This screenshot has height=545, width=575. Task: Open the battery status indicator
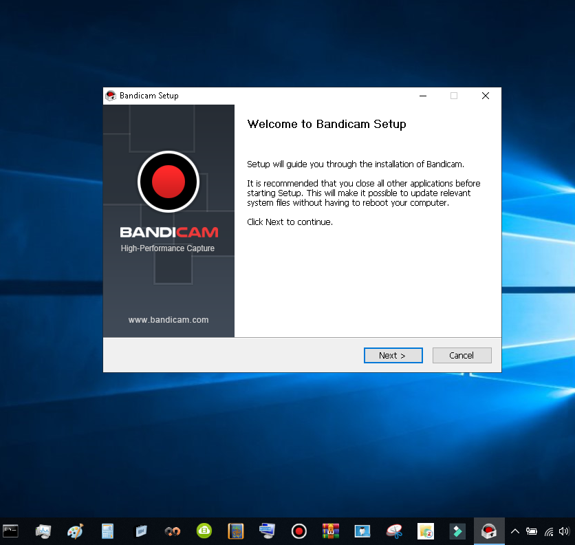coord(533,531)
